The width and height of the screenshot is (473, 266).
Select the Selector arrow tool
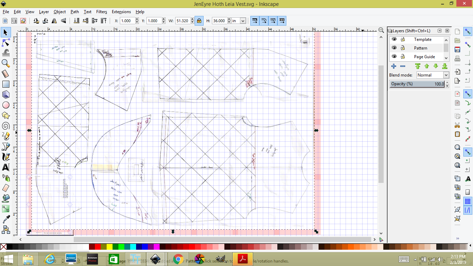pos(6,32)
